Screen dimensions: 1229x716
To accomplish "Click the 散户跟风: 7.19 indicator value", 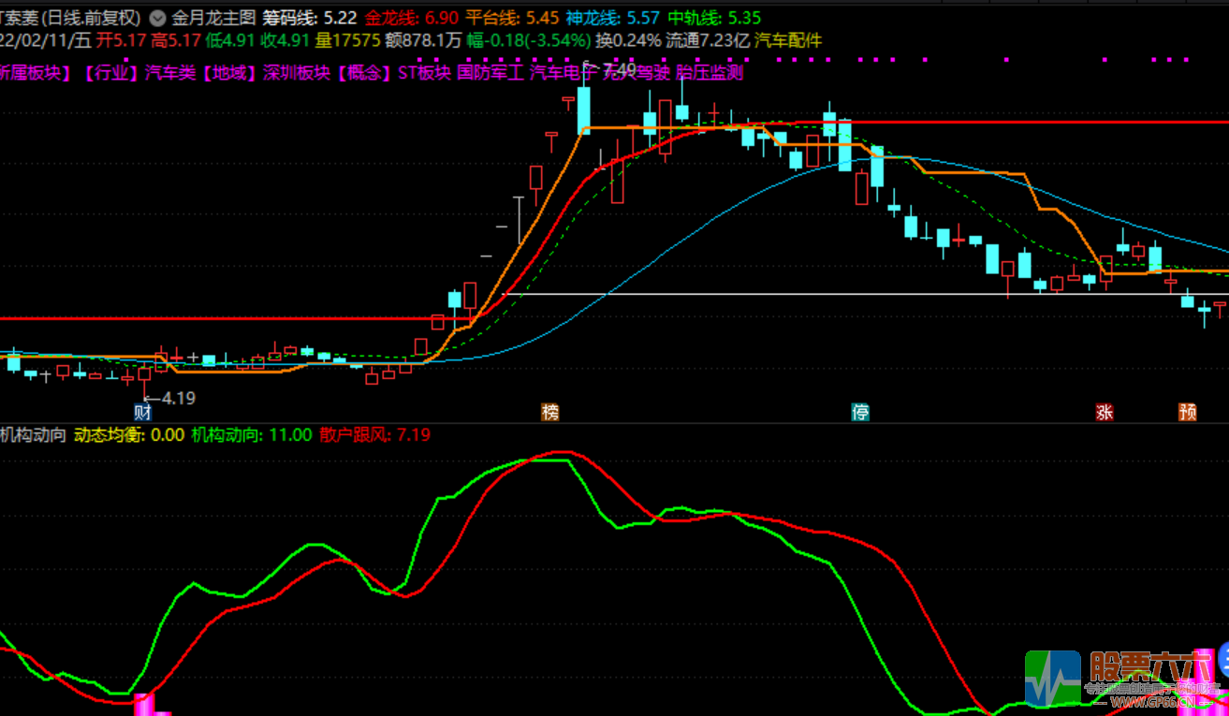I will tap(374, 434).
